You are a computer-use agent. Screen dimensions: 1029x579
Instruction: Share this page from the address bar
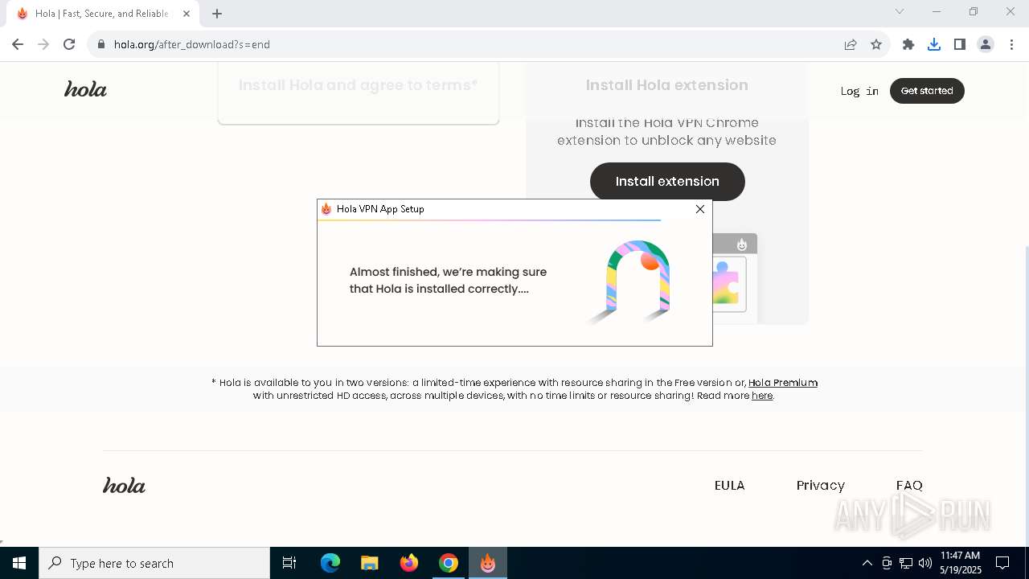[x=851, y=44]
